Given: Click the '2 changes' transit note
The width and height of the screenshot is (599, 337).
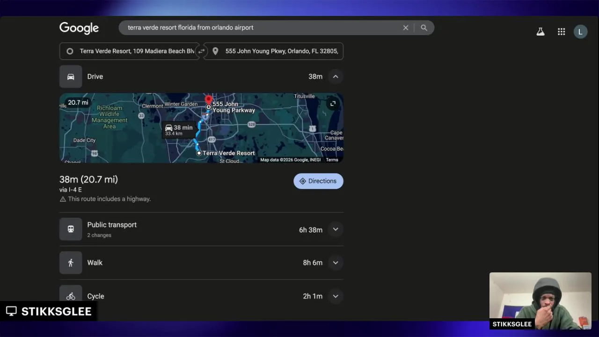Looking at the screenshot, I should [x=99, y=235].
